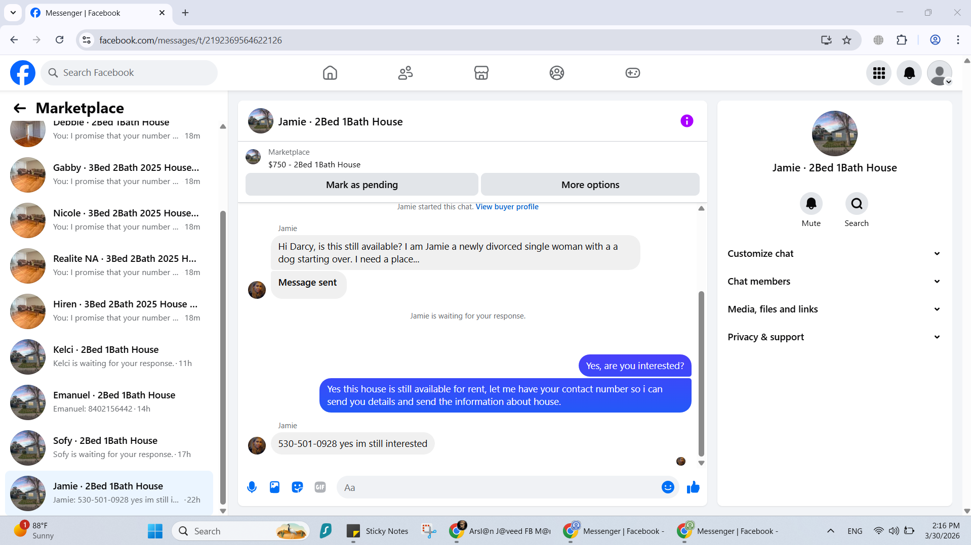Open the Groups icon in top navigation
The height and width of the screenshot is (545, 971).
point(556,73)
